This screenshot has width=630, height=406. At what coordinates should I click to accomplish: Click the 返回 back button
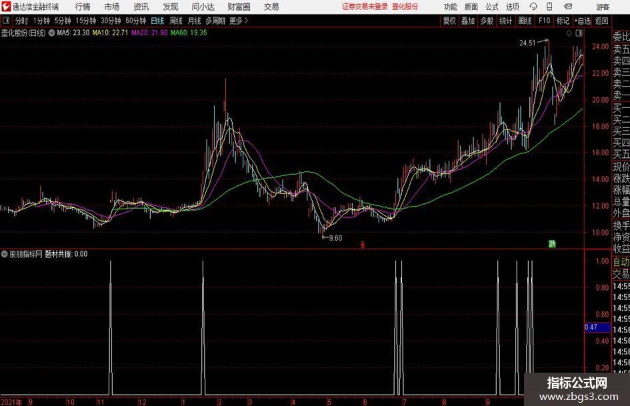[601, 21]
